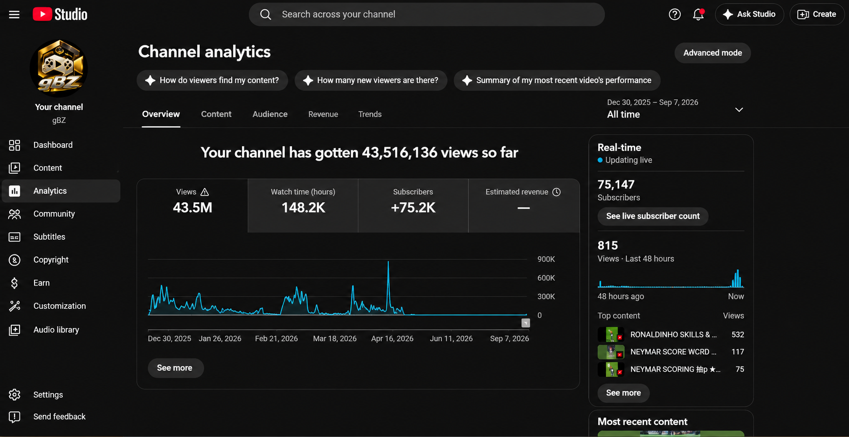Click the Advanced mode button
This screenshot has width=849, height=437.
712,53
